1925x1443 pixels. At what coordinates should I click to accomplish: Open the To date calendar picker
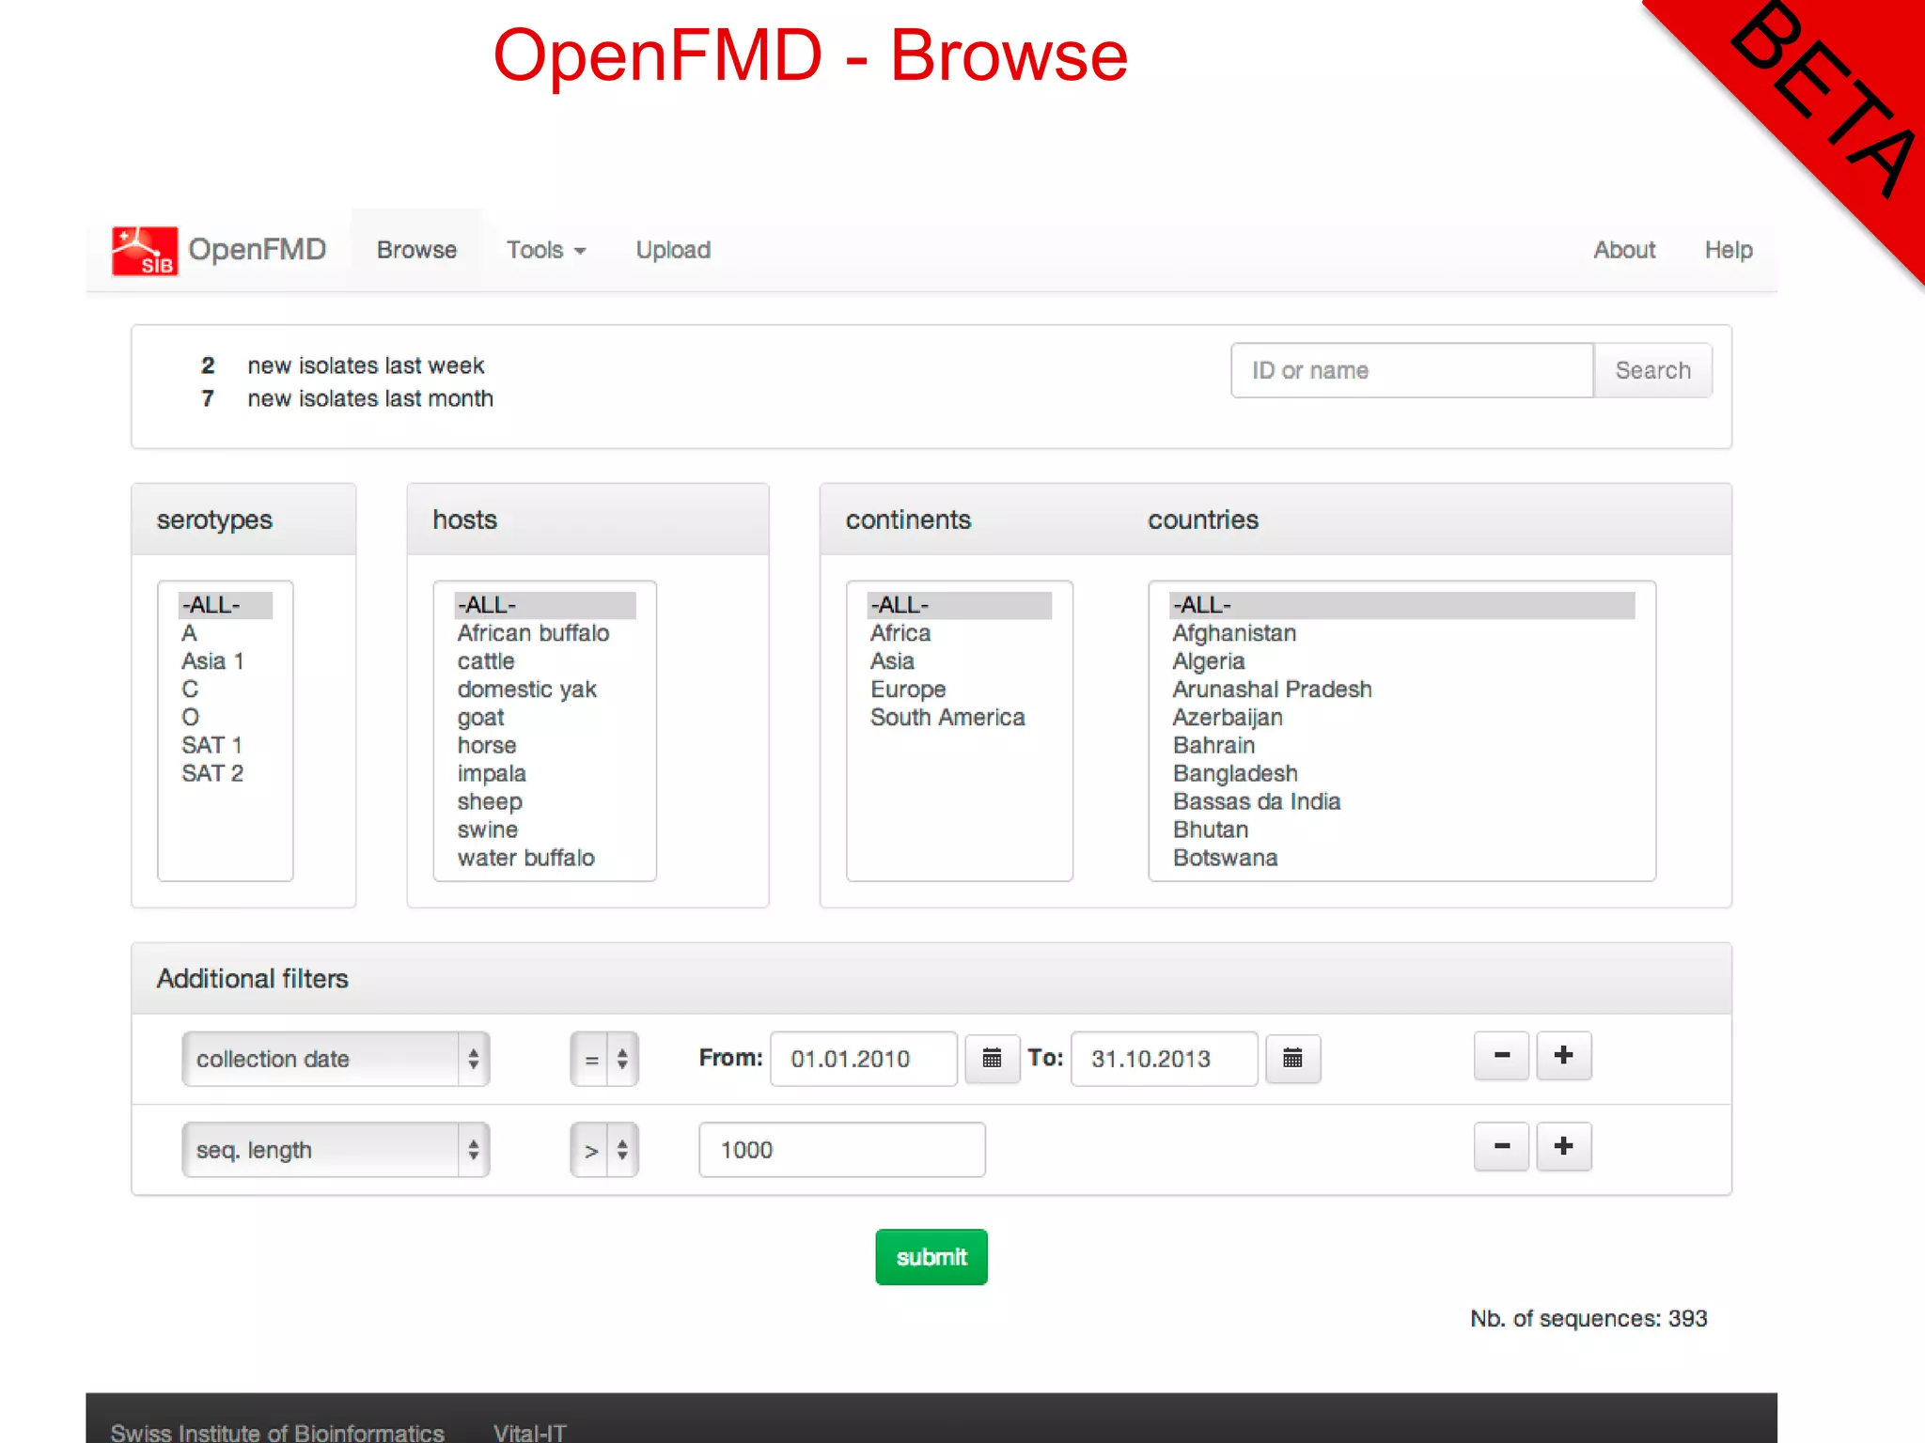tap(1292, 1059)
